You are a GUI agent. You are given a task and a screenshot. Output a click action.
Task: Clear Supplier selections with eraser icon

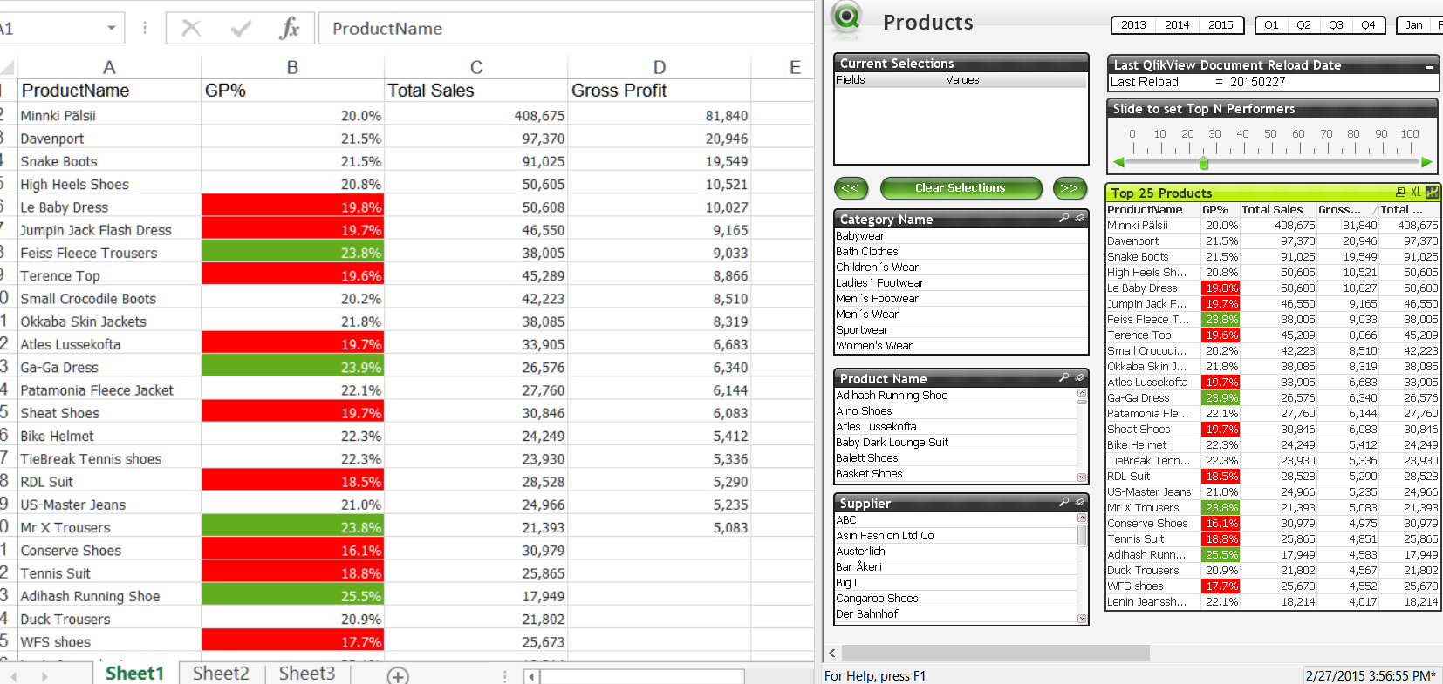(x=1079, y=503)
